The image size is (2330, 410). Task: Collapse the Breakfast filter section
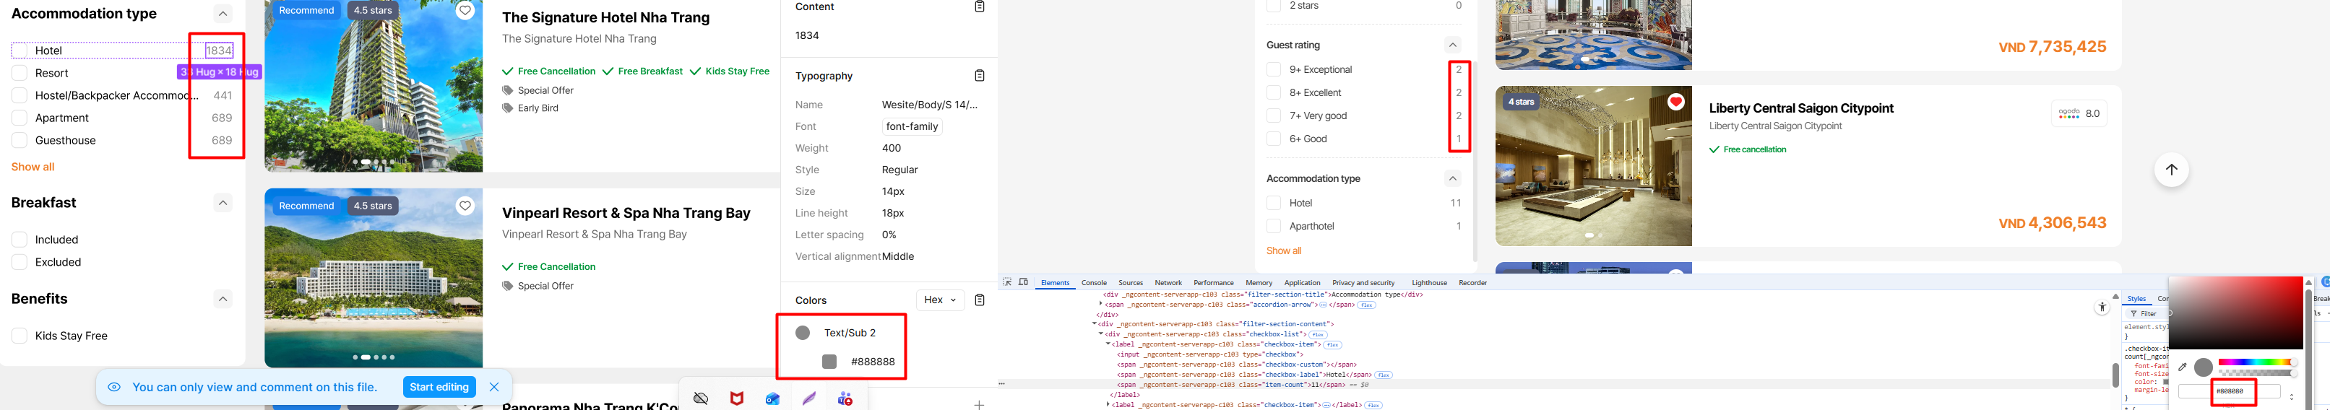pos(223,202)
